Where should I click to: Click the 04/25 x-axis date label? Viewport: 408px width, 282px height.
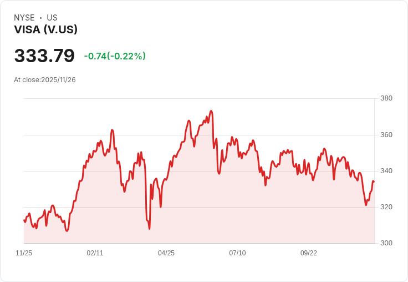(x=166, y=253)
